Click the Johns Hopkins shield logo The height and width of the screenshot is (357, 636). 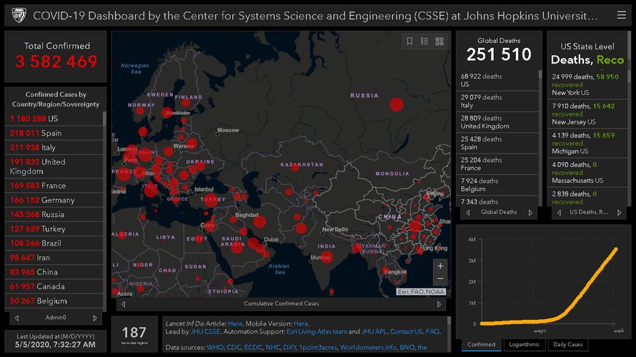19,15
